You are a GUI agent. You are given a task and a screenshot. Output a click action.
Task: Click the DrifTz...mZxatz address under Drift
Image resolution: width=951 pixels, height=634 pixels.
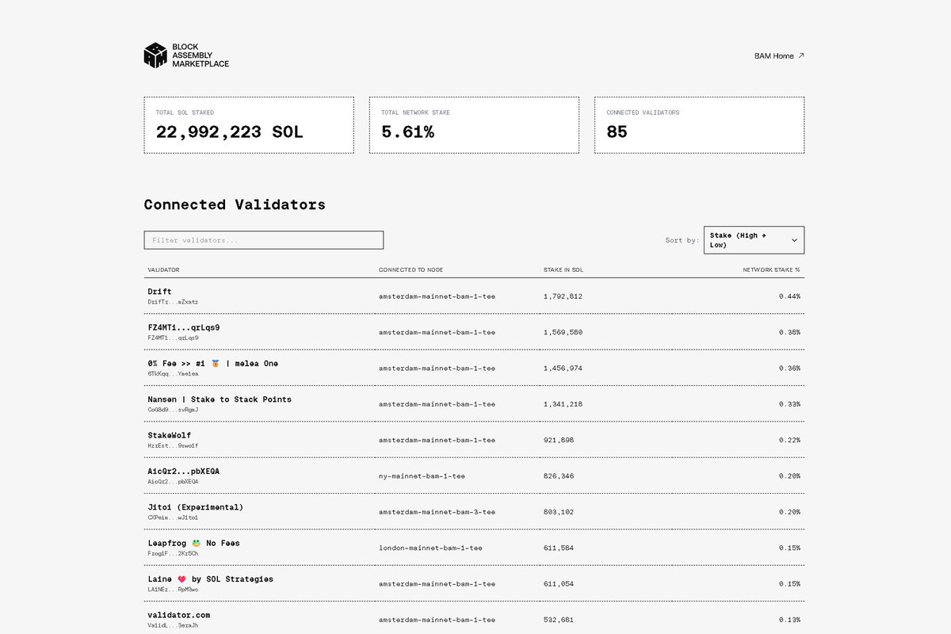point(173,302)
